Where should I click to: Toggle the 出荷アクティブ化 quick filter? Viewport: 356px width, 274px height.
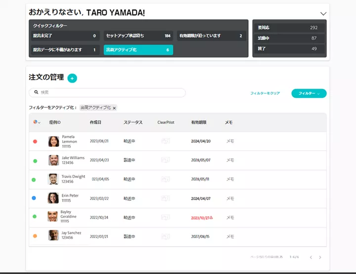click(x=138, y=50)
